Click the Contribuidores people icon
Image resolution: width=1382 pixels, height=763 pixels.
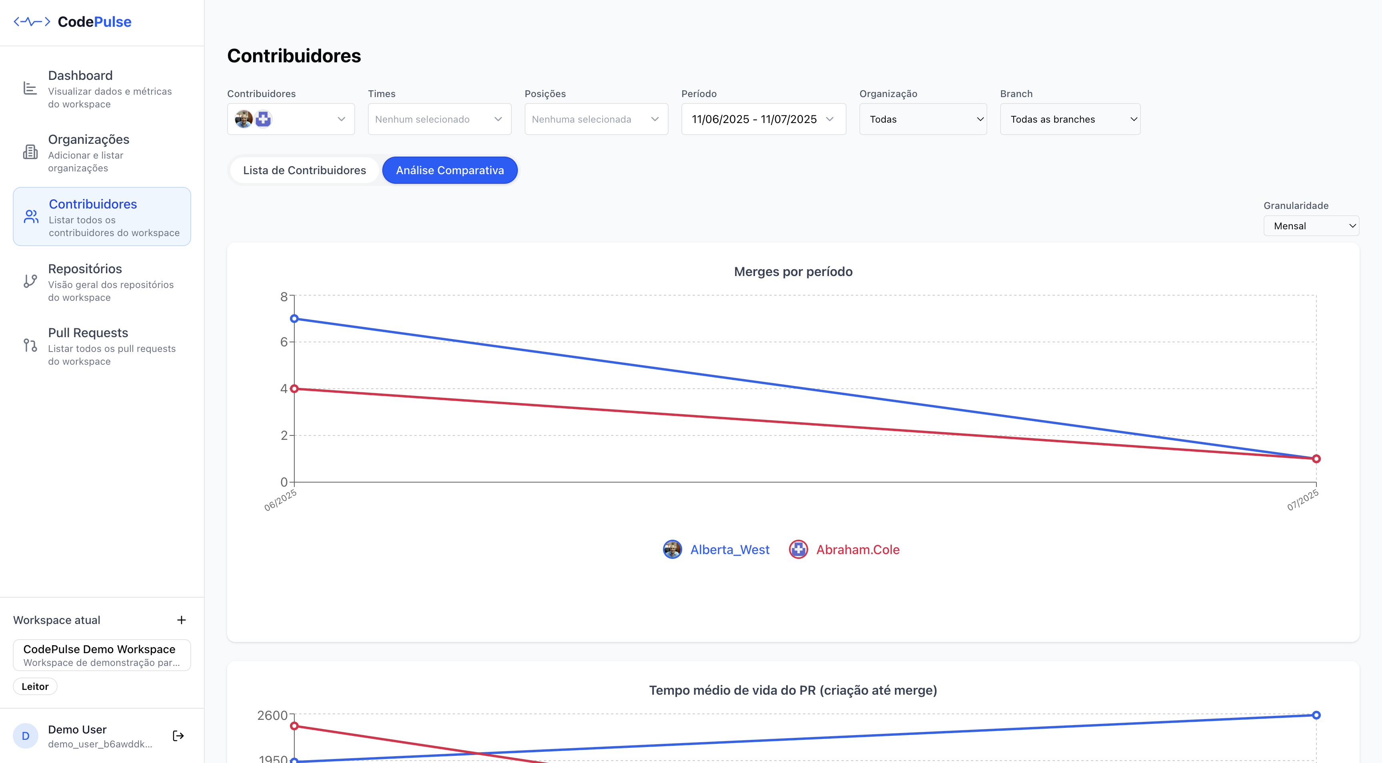click(31, 217)
